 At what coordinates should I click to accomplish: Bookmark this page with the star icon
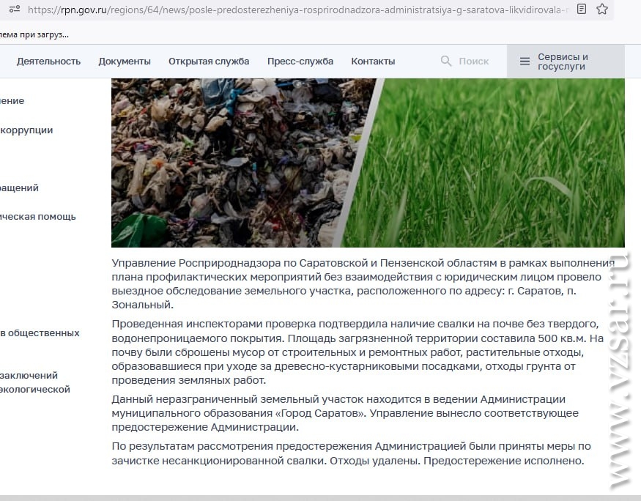coord(601,9)
